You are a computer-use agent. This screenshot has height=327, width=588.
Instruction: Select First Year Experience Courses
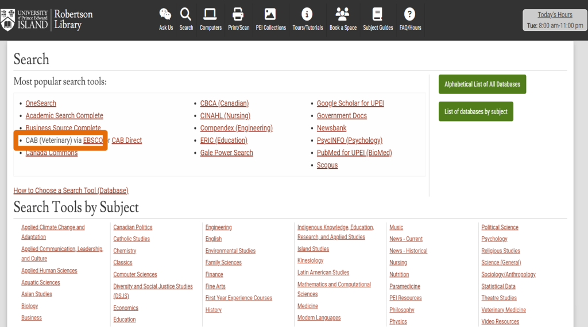[x=238, y=298]
